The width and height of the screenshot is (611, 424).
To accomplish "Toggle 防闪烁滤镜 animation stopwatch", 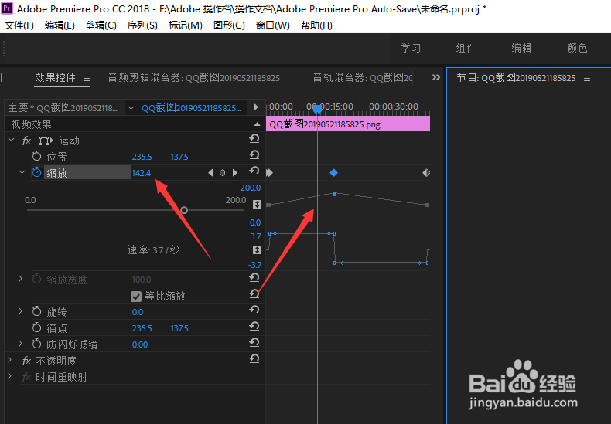I will point(36,344).
